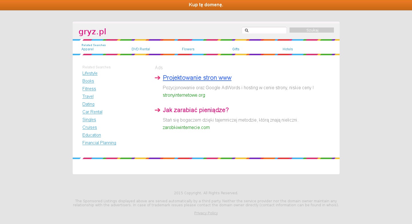Select Apparel in top related searches
412x224 pixels.
[x=88, y=49]
